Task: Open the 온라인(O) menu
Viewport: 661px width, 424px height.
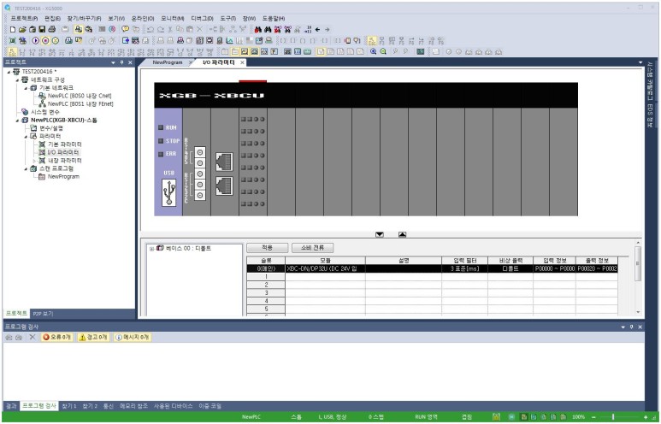Action: coord(143,19)
